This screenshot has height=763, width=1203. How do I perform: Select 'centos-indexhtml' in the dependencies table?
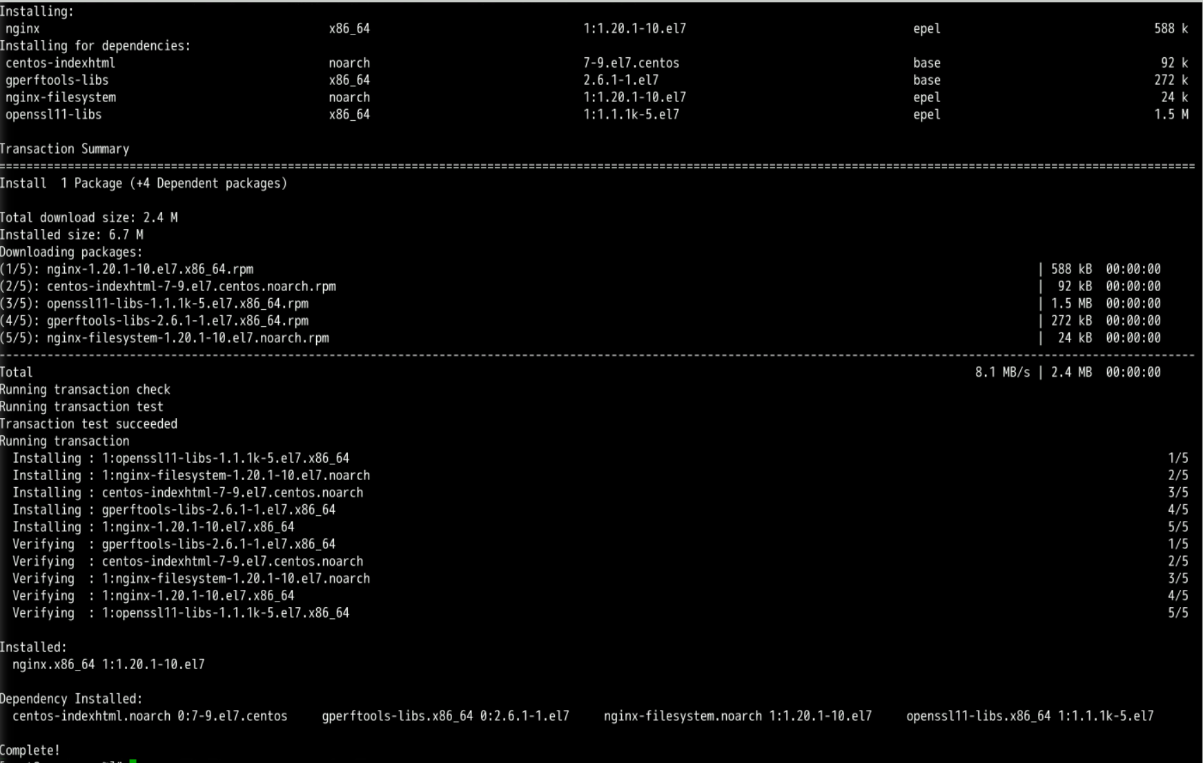60,63
